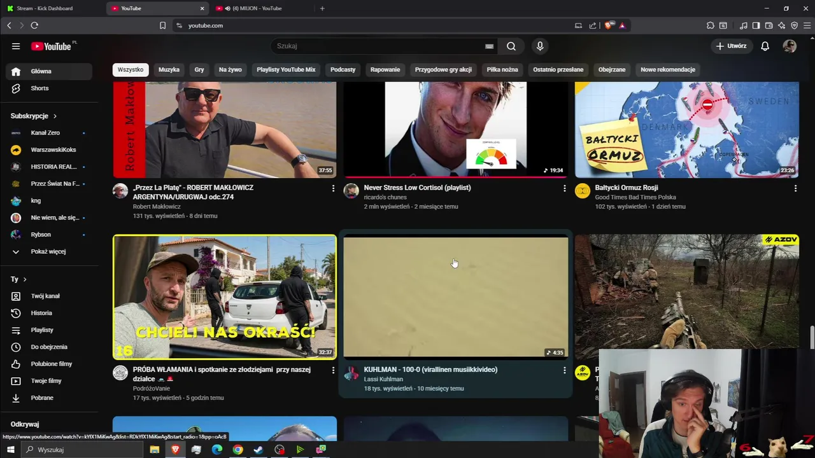Select the Rapowanie filter chip

click(x=385, y=69)
